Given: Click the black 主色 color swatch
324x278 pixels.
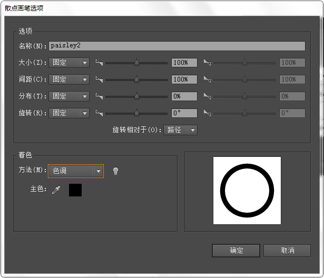Looking at the screenshot, I should click(x=75, y=190).
